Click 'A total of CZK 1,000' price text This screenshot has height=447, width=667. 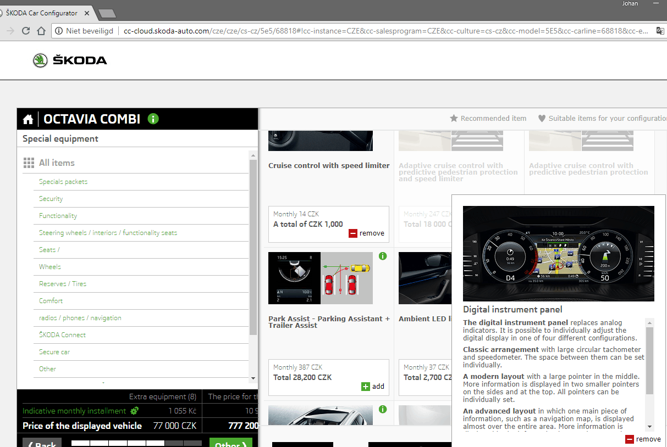pos(308,224)
